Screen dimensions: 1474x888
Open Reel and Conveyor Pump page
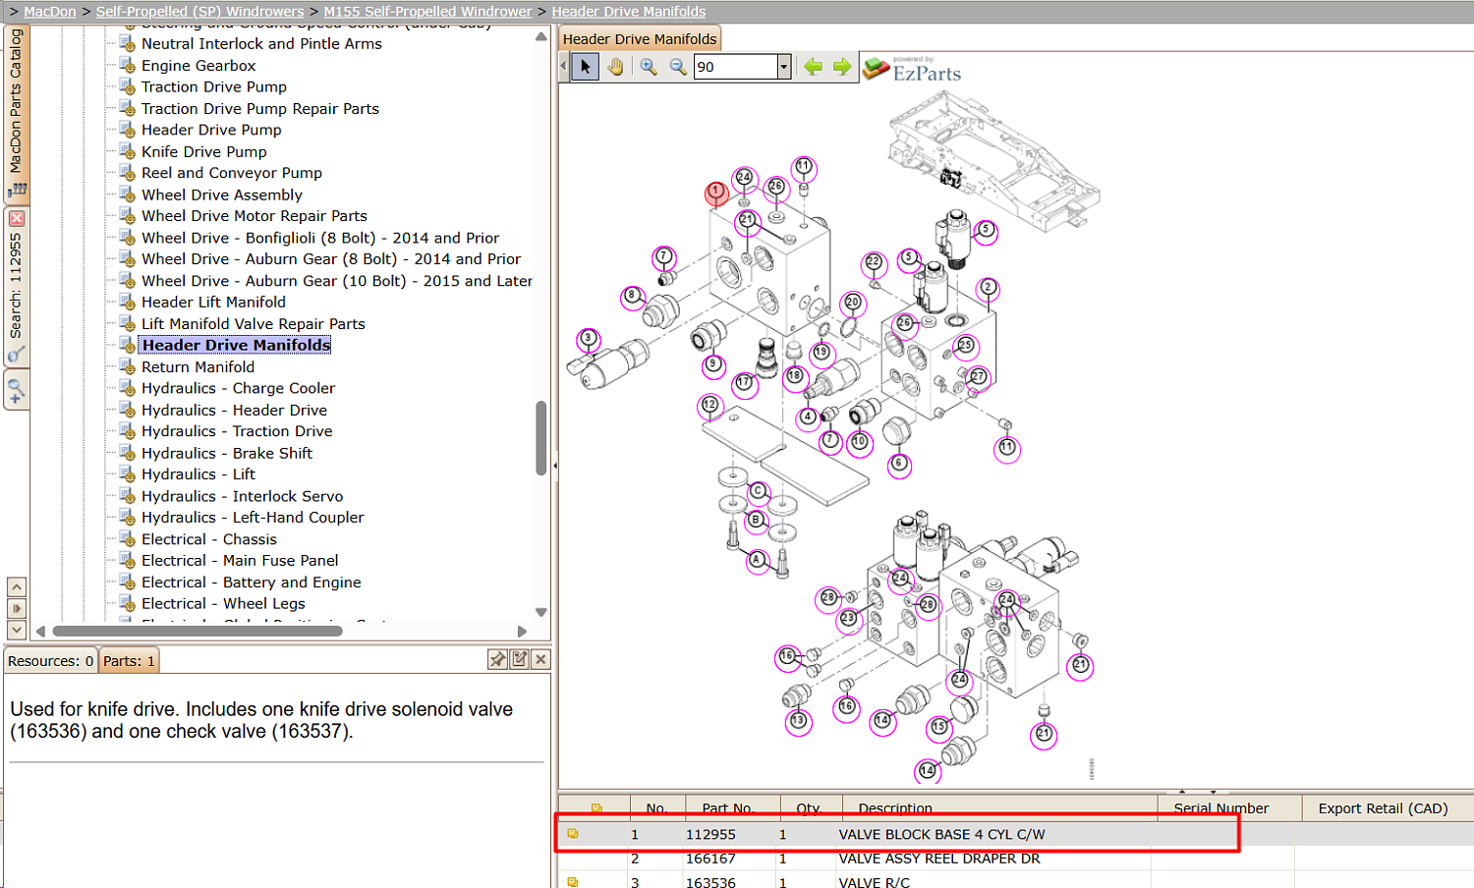232,173
